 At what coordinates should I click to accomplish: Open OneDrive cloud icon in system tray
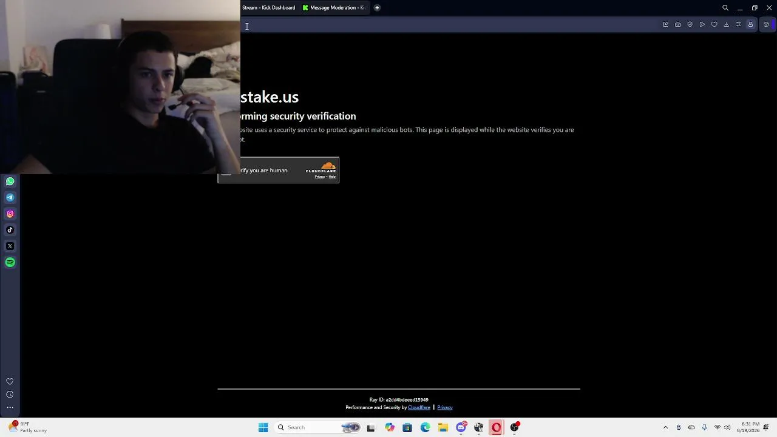[x=691, y=427]
